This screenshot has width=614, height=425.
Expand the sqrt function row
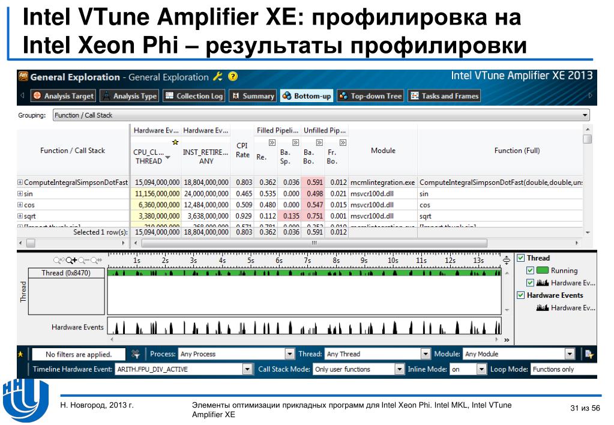[x=20, y=216]
